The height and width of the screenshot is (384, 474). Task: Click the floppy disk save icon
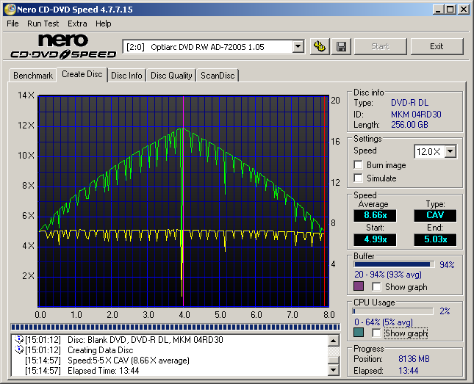tap(341, 46)
